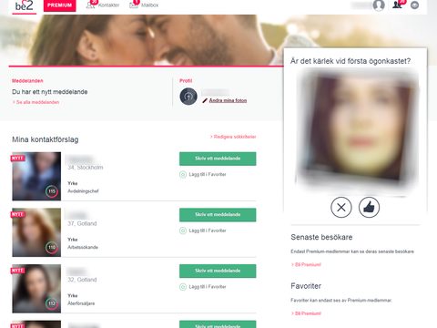Click the 'Senaste besökare' heading

click(x=321, y=237)
